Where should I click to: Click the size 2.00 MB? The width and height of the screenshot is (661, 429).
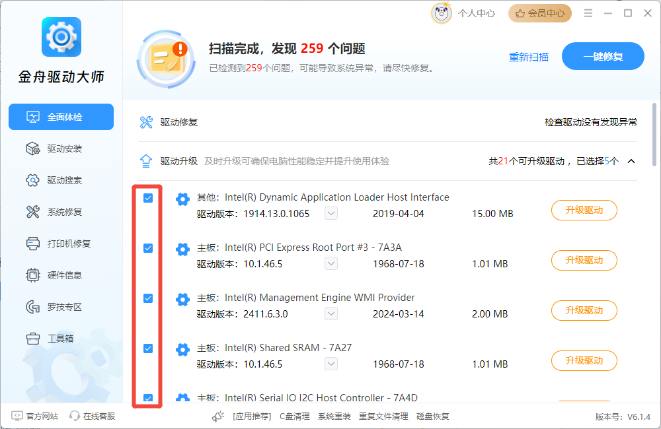coord(490,314)
